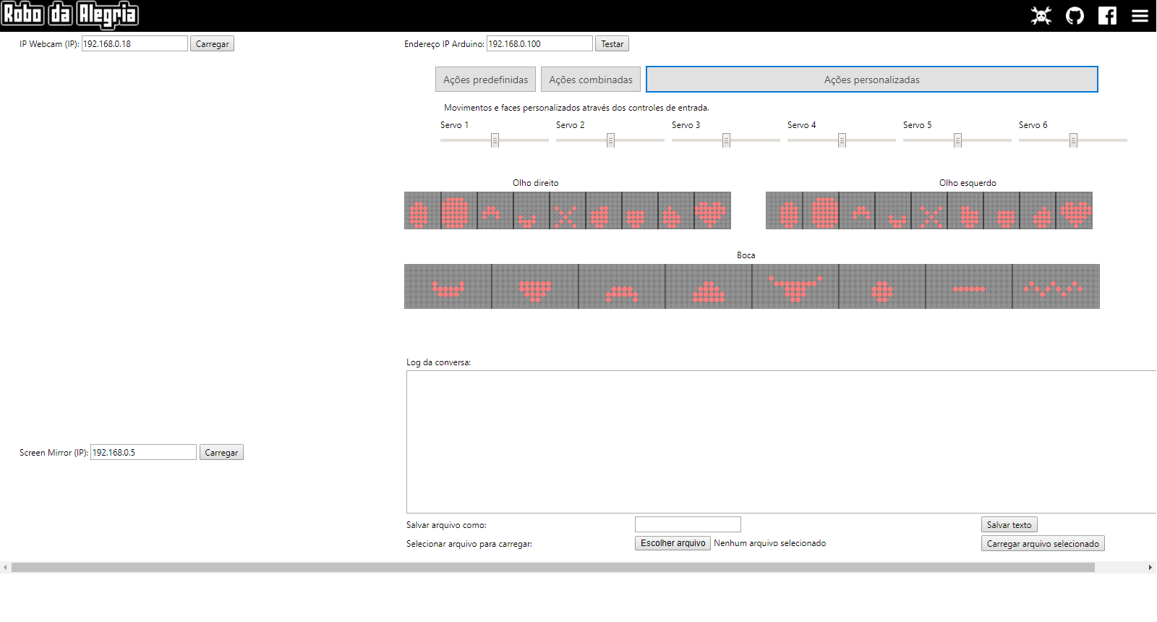Viewport: 1157px width, 622px height.
Task: Select the X-shaped eye for Olho esquerdo
Action: pos(929,210)
